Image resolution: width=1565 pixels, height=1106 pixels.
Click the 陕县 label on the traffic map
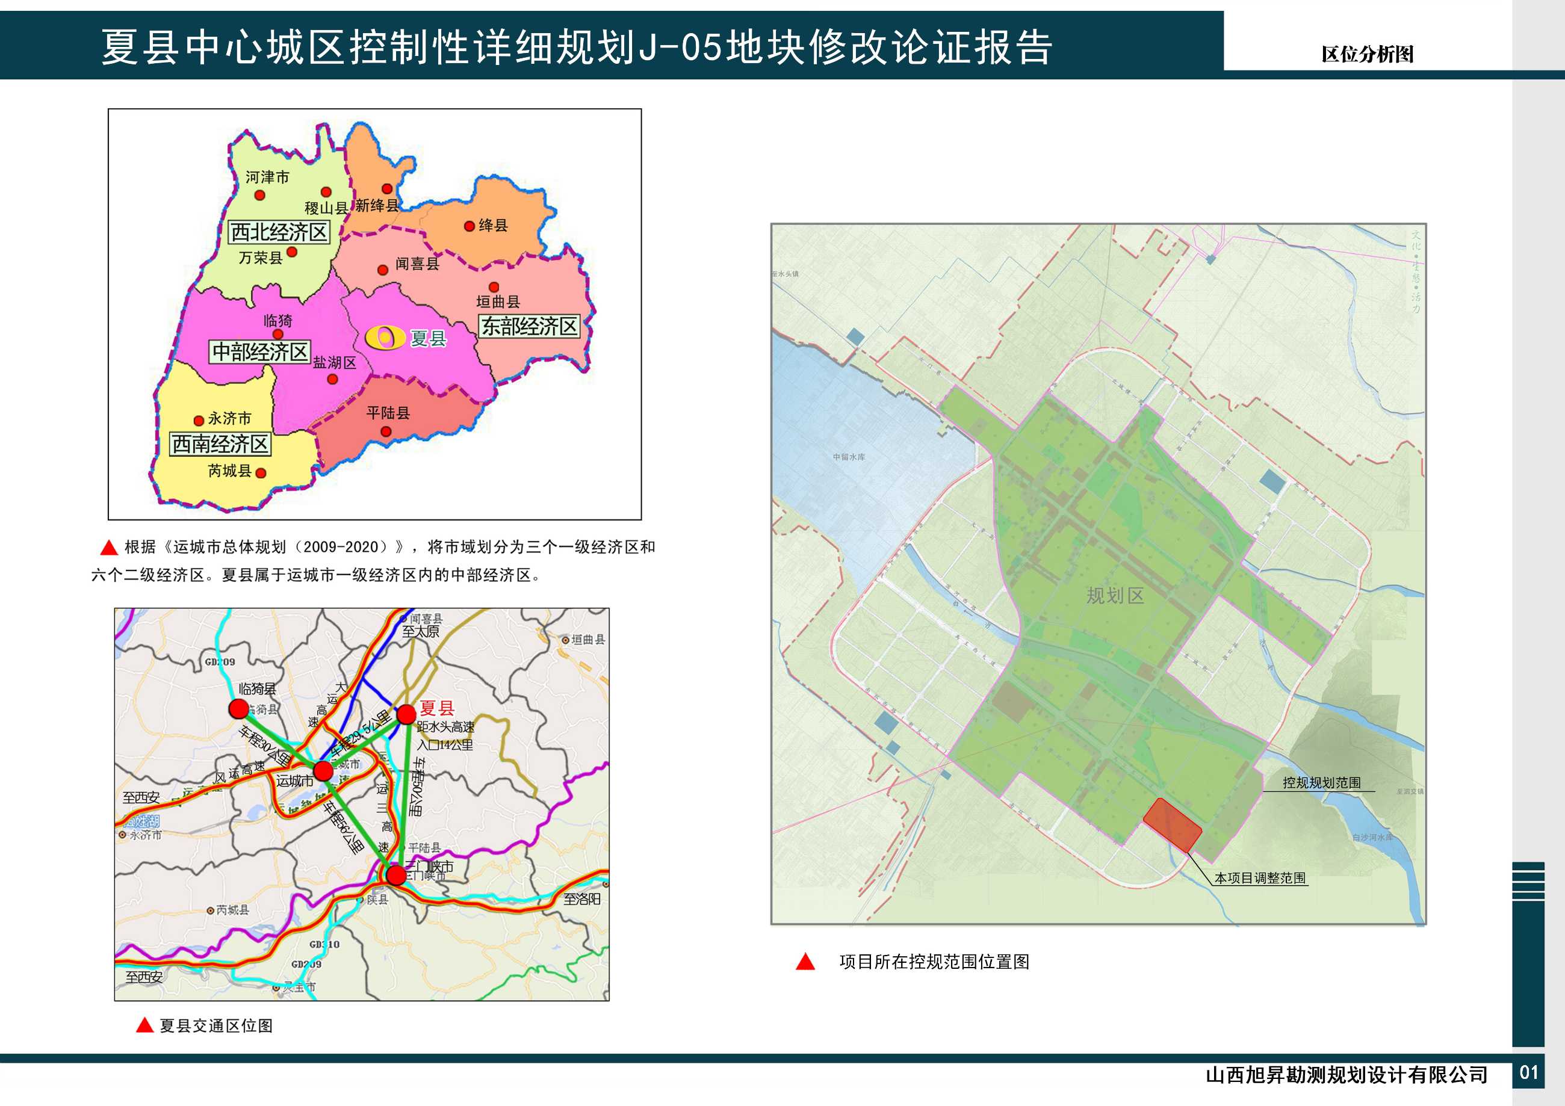pos(377,900)
